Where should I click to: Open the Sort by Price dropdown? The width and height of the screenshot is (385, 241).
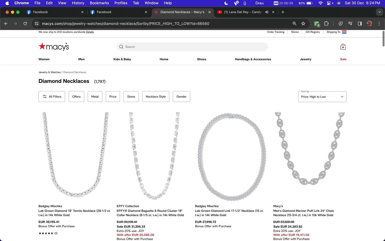point(322,97)
